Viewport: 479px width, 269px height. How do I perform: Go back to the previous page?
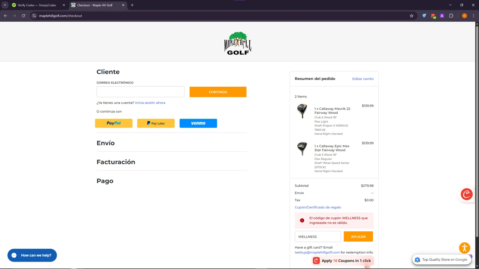[x=5, y=16]
